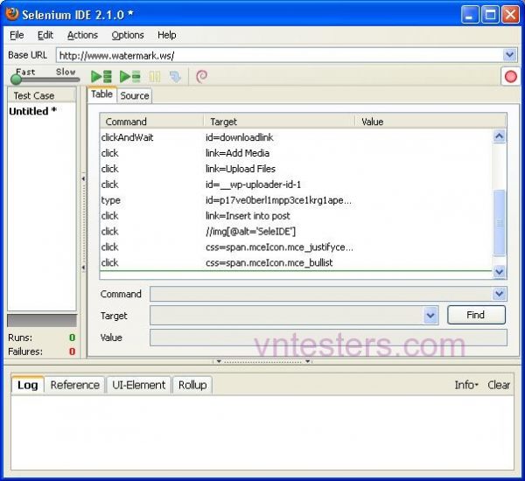Click the Base URL input field
The image size is (525, 481).
coord(280,55)
